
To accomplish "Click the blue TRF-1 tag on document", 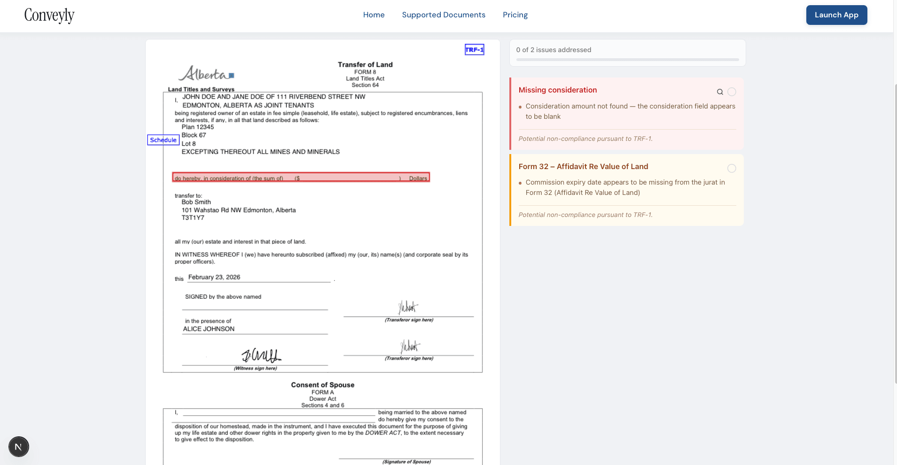I will pyautogui.click(x=474, y=50).
